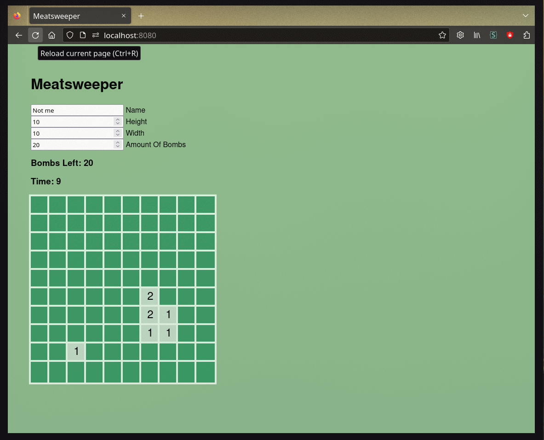Open the extensions puzzle piece menu
Viewport: 544px width, 440px height.
tap(527, 35)
